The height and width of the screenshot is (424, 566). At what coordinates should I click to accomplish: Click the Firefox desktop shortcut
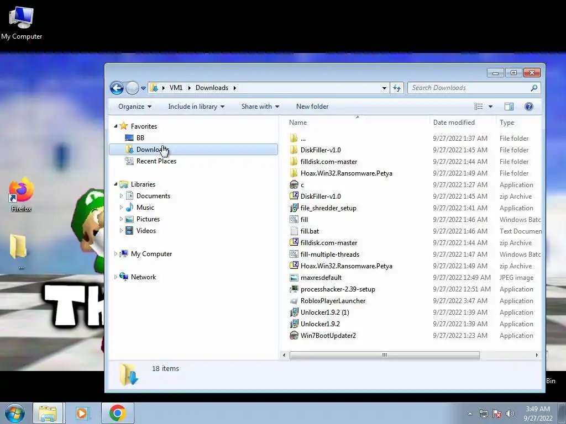(x=22, y=195)
